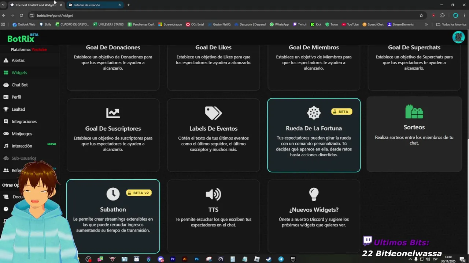Open the Kick bookmark

(x=316, y=24)
